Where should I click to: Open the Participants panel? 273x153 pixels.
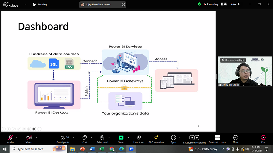63,139
